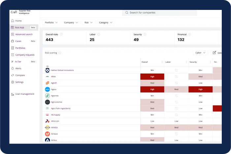Click the Beta badge next to Cases
The height and width of the screenshot is (154, 231).
33,41
